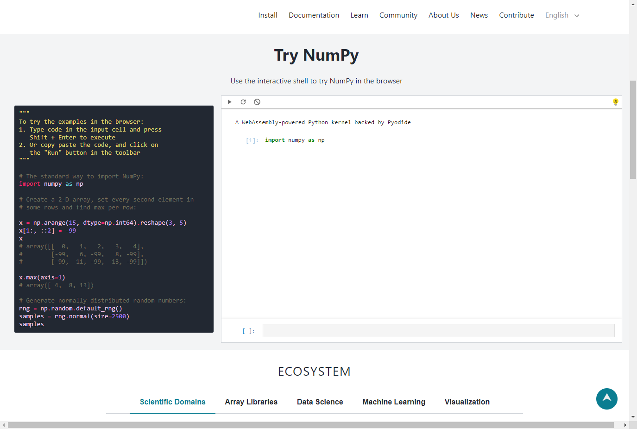Screen dimensions: 637x429
Task: Open the About Us page
Action: click(443, 15)
